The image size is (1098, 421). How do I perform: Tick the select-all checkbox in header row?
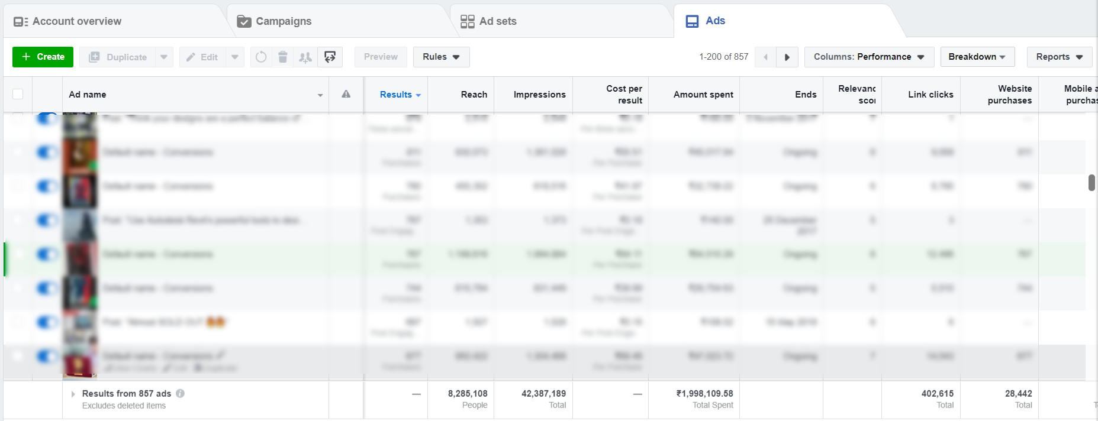(x=18, y=94)
